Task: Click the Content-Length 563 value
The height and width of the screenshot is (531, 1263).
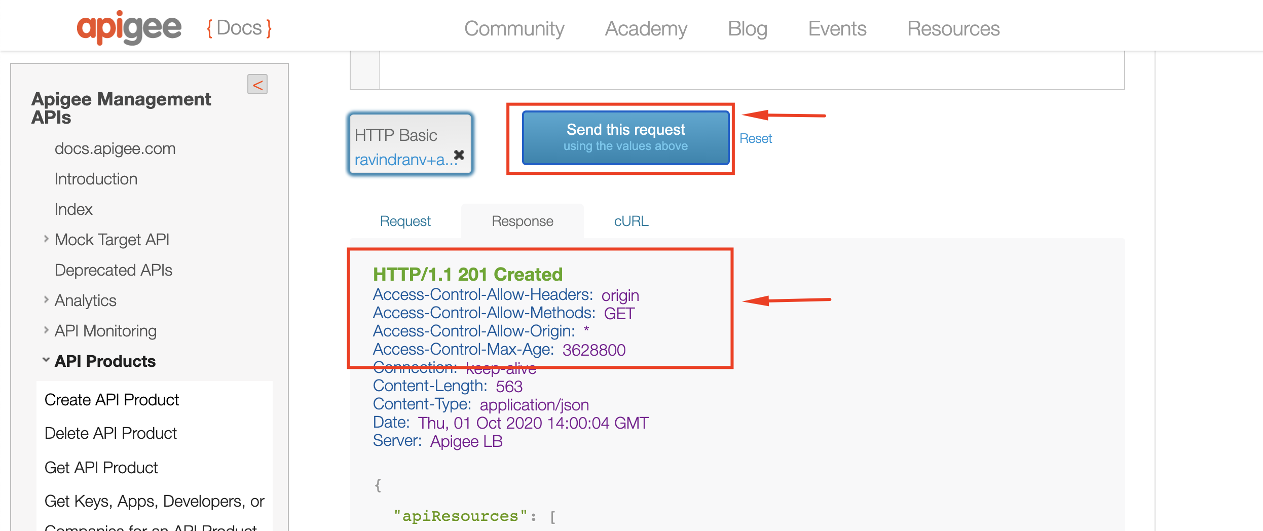Action: tap(509, 386)
